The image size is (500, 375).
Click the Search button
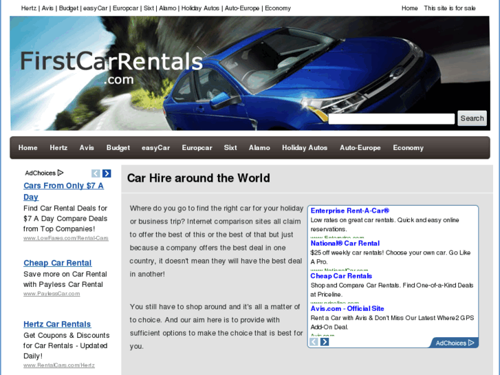[x=472, y=118]
